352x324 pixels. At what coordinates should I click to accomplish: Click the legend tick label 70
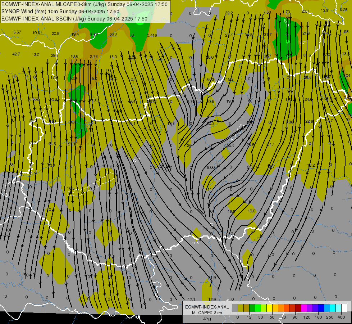[x=284, y=317]
